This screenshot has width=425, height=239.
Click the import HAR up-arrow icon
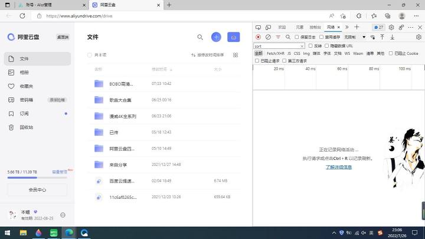(x=382, y=37)
